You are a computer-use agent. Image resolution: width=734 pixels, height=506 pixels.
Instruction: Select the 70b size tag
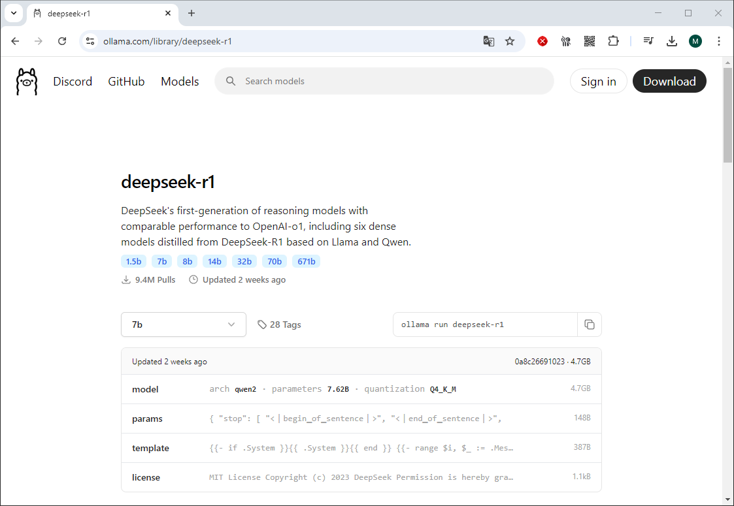click(x=275, y=261)
